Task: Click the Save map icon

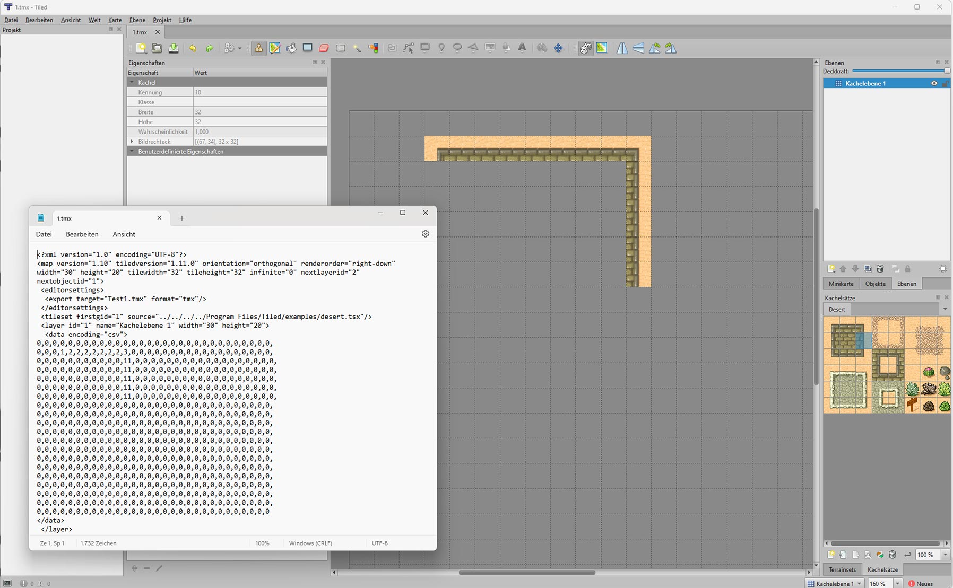Action: pos(174,48)
